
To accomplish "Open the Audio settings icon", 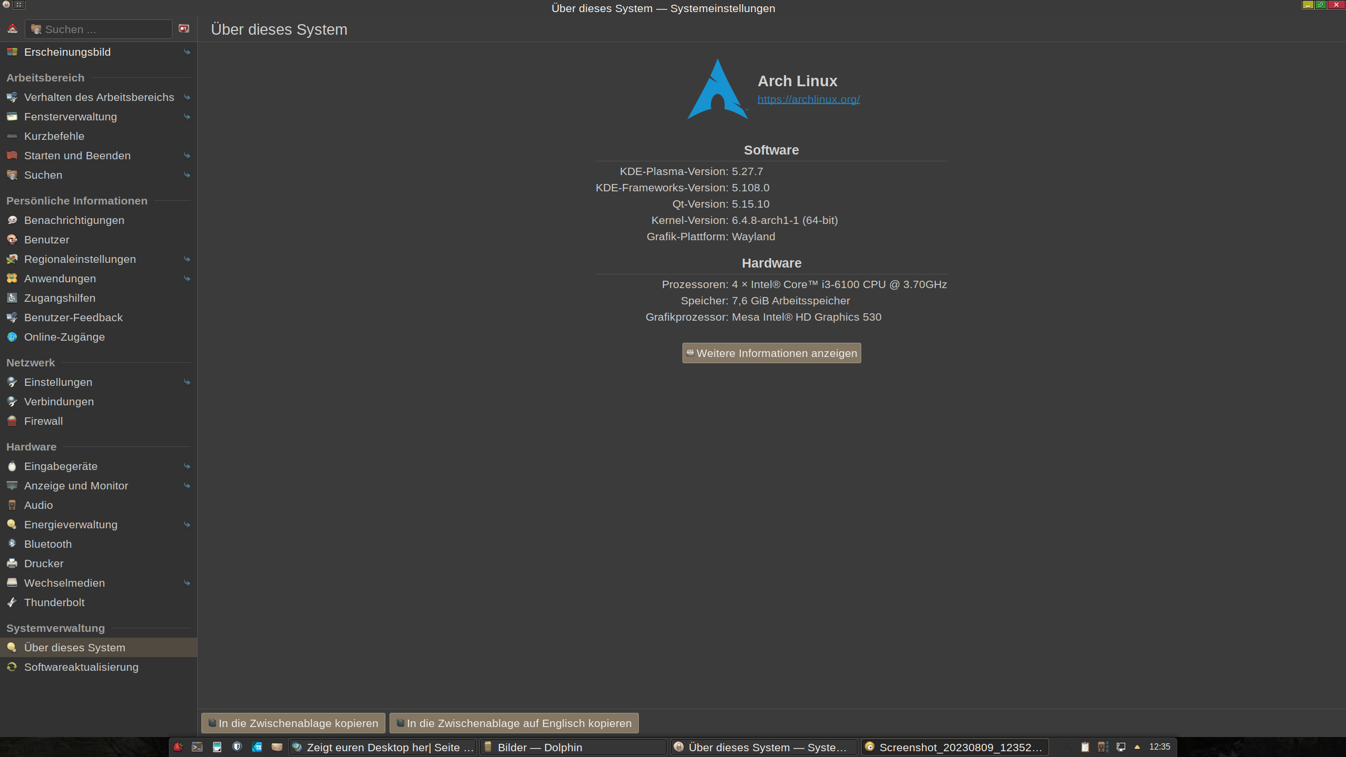I will click(12, 505).
